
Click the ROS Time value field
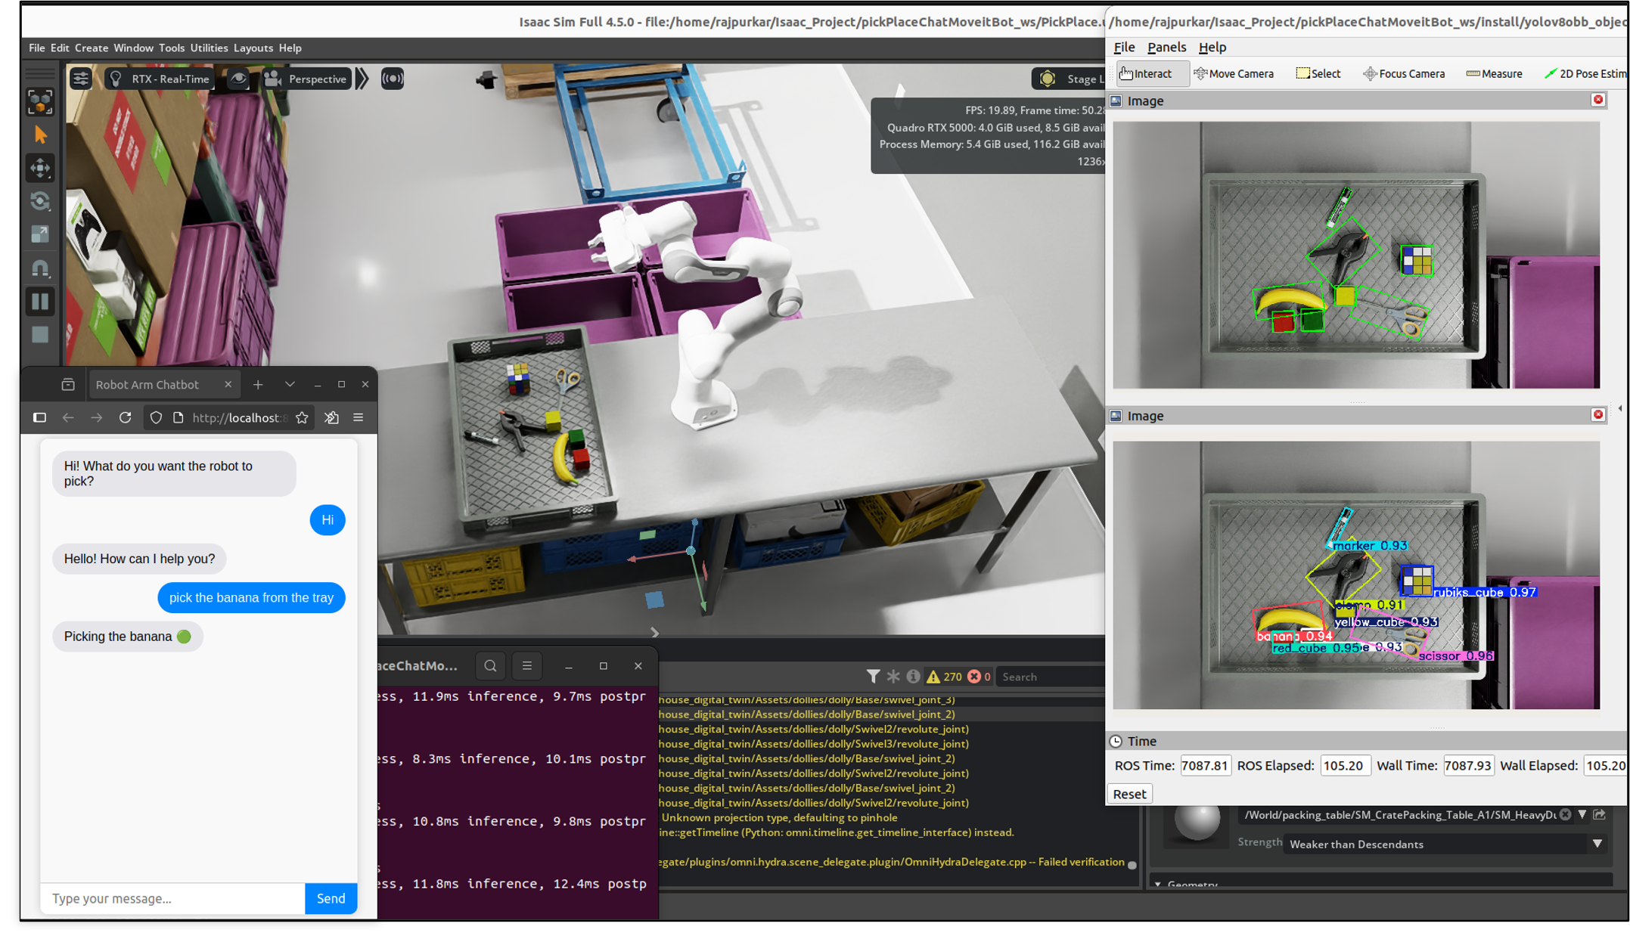(1204, 765)
